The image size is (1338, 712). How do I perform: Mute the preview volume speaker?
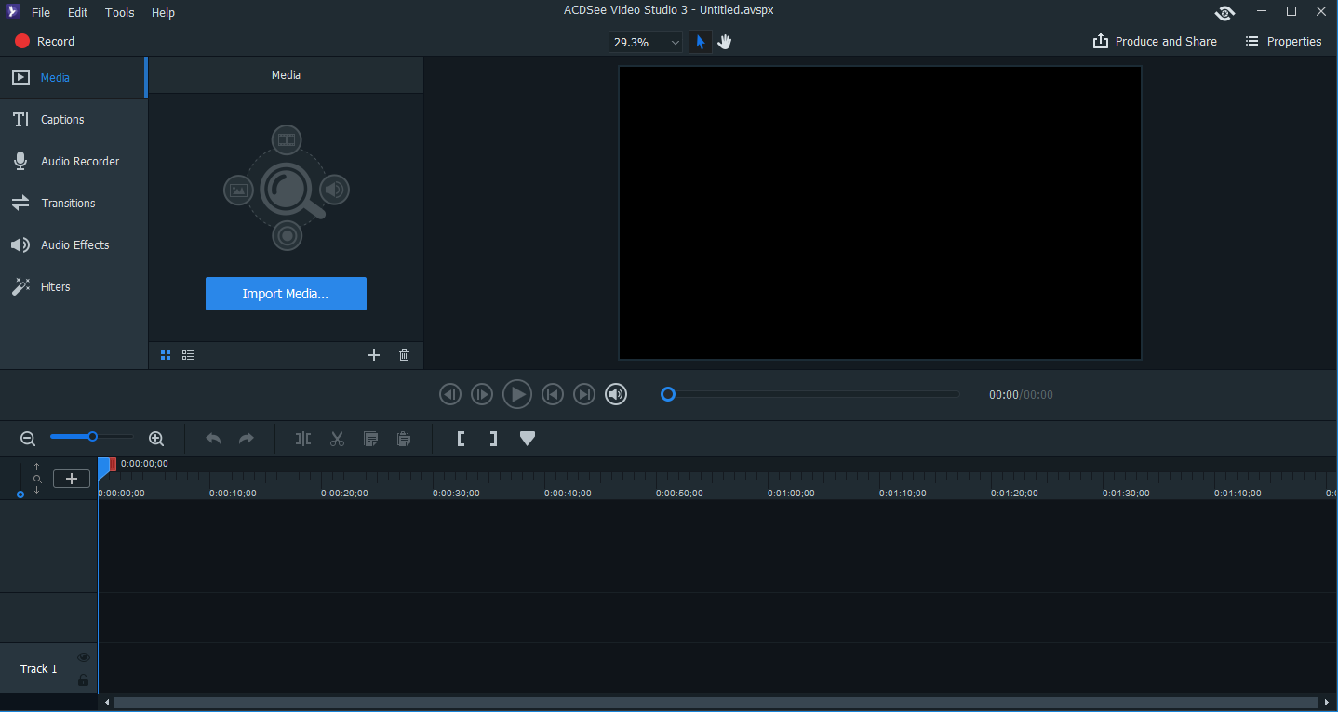pos(616,394)
